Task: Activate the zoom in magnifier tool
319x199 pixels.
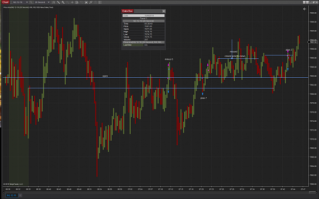Action: click(x=63, y=2)
